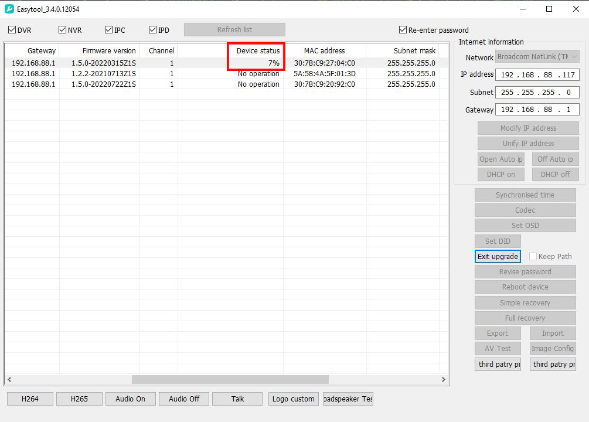Click the Exit upgrade button
589x422 pixels.
(498, 257)
